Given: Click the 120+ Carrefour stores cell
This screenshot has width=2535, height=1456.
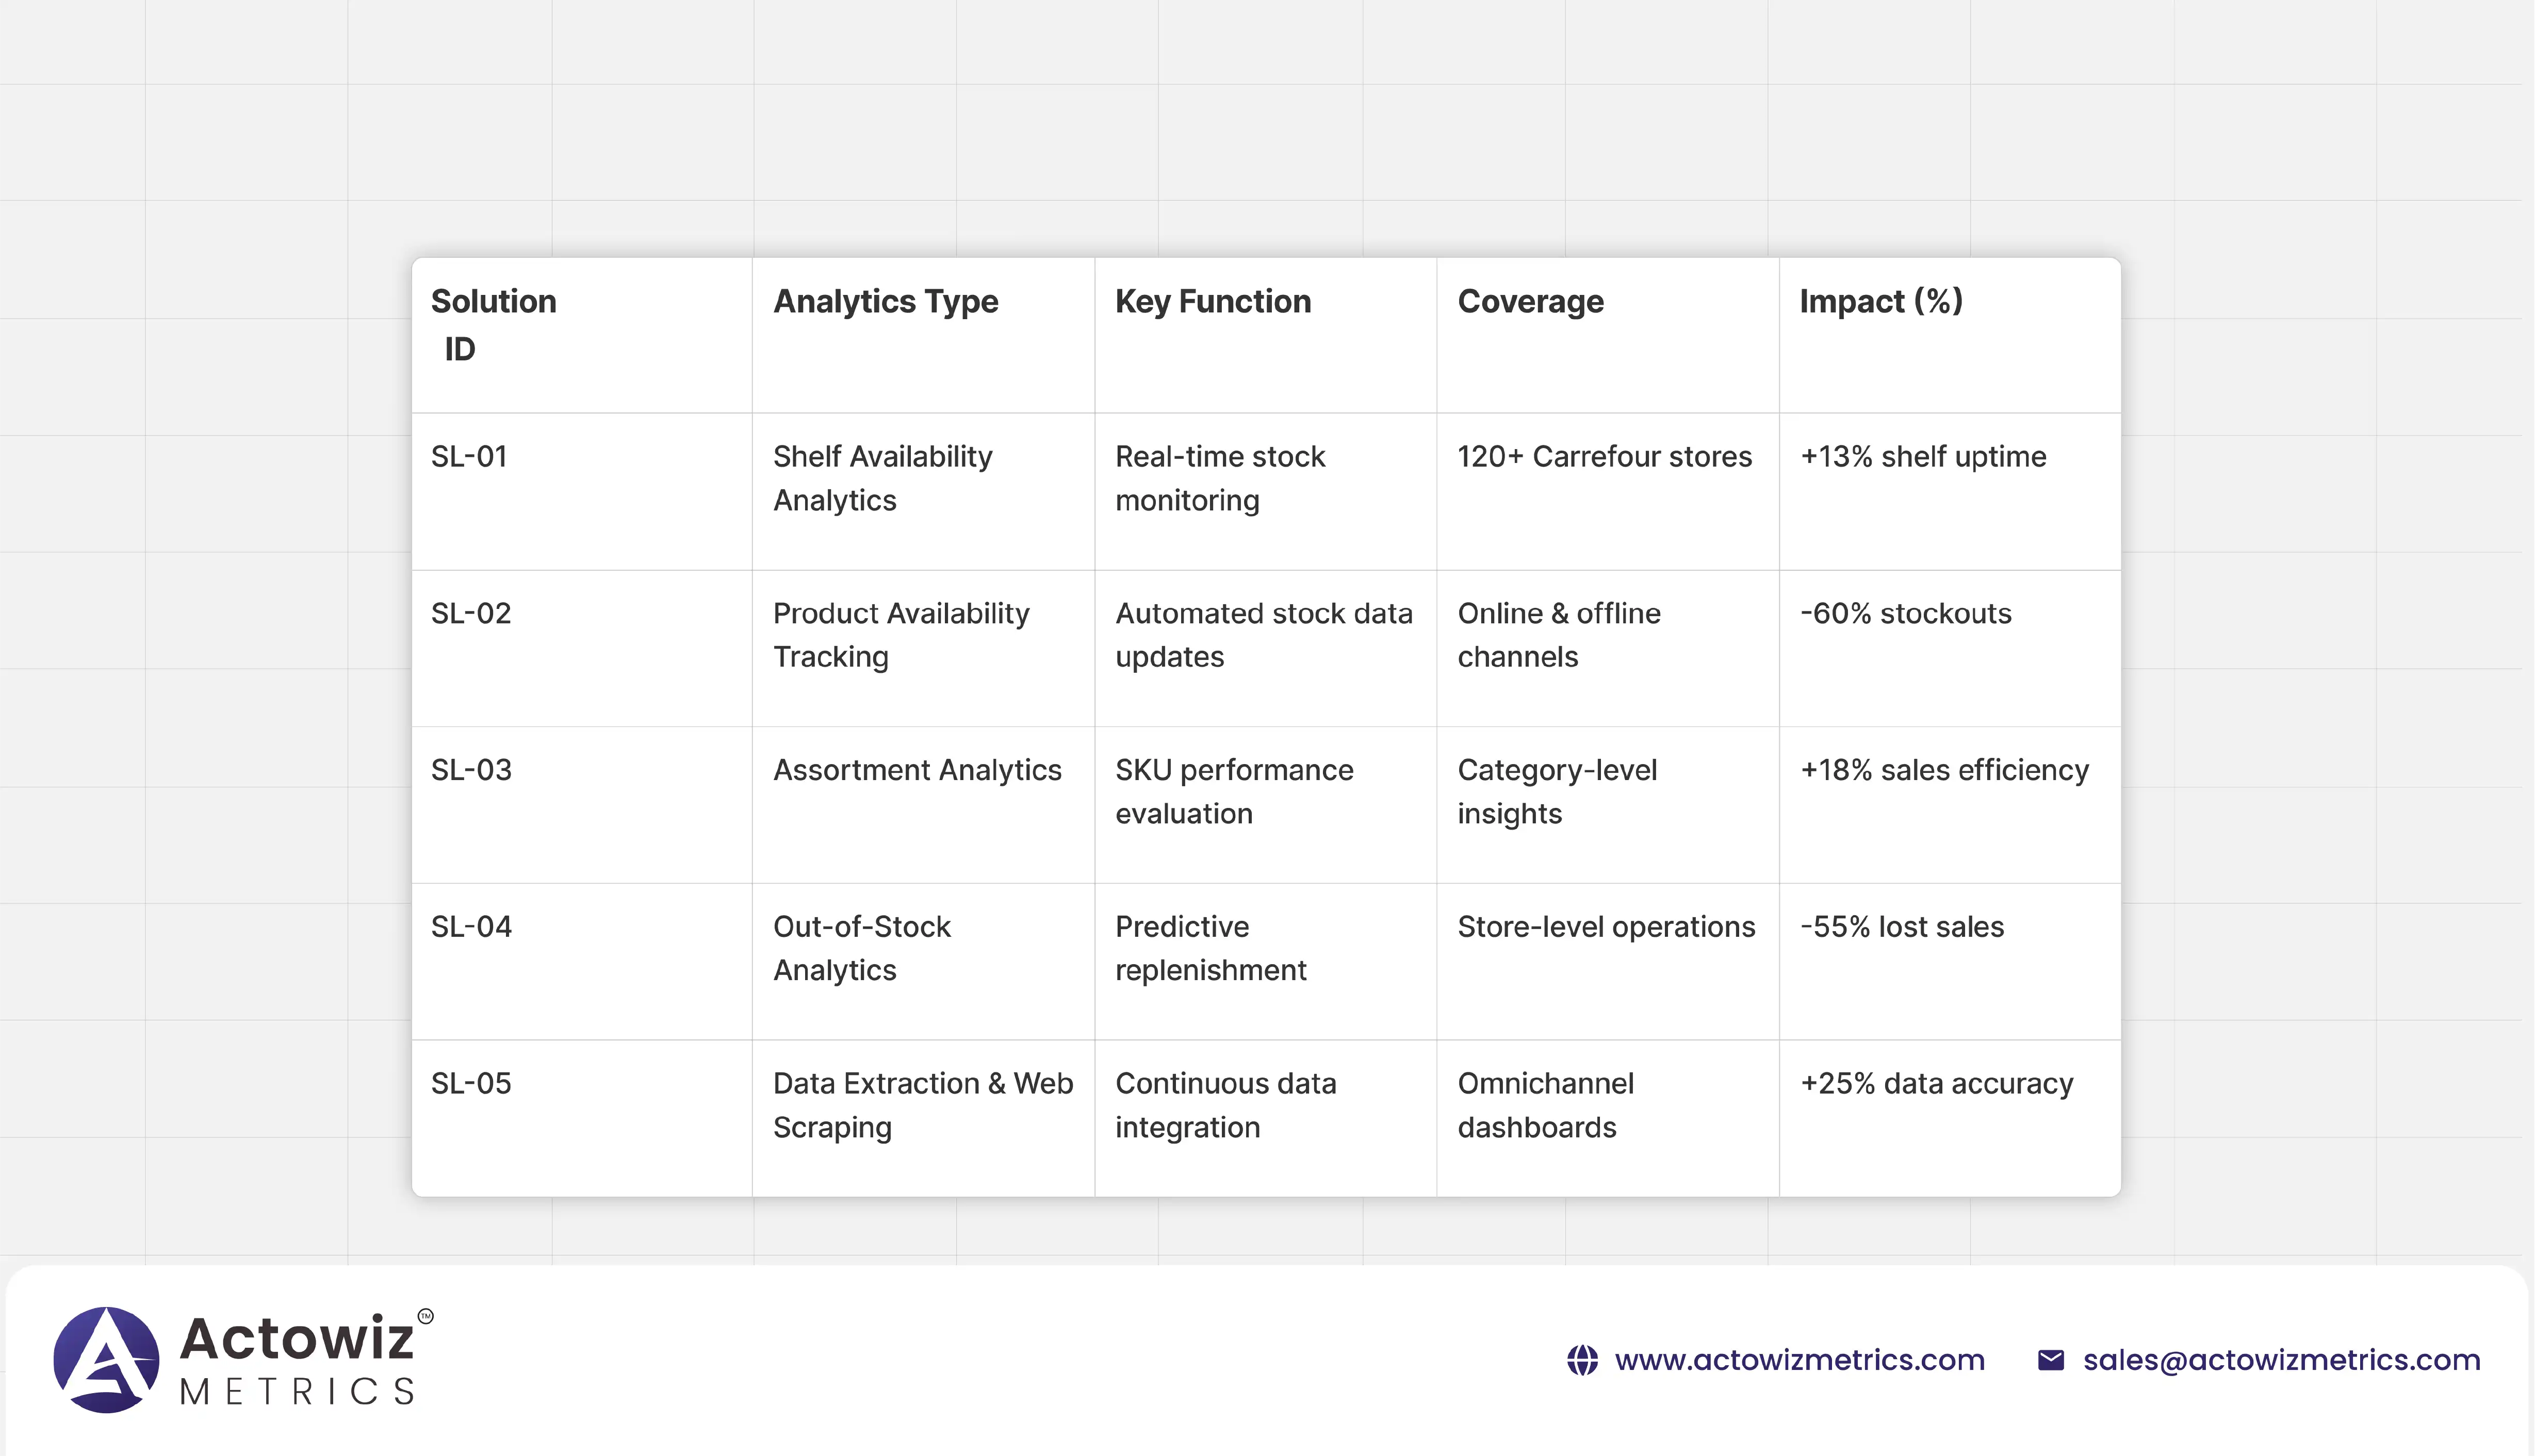Looking at the screenshot, I should (x=1604, y=457).
